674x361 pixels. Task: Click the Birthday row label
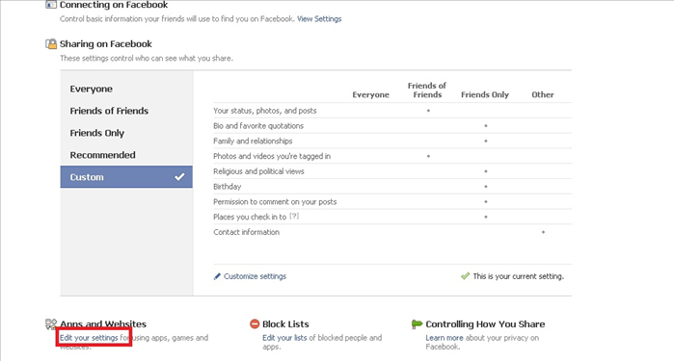point(227,187)
